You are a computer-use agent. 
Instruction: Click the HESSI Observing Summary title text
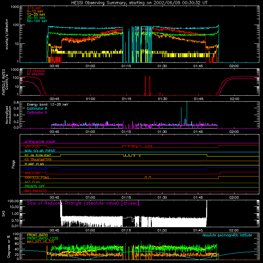(x=139, y=3)
